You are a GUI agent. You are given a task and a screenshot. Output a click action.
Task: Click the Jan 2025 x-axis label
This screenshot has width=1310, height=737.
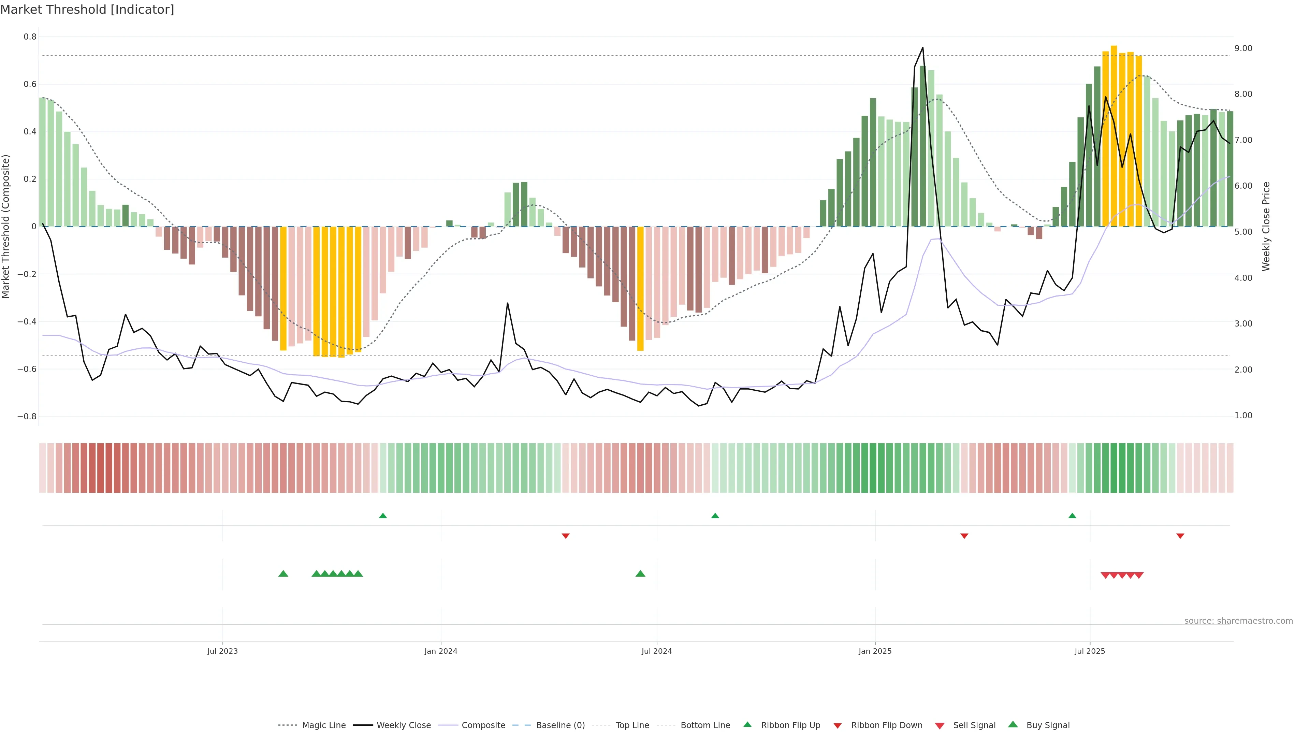(x=875, y=651)
